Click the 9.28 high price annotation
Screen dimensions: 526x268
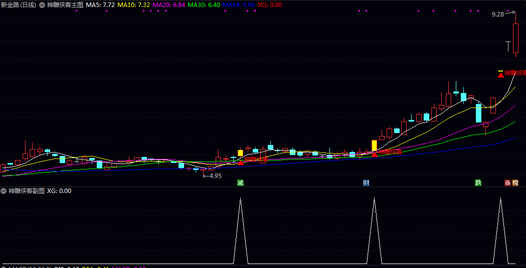(x=497, y=14)
